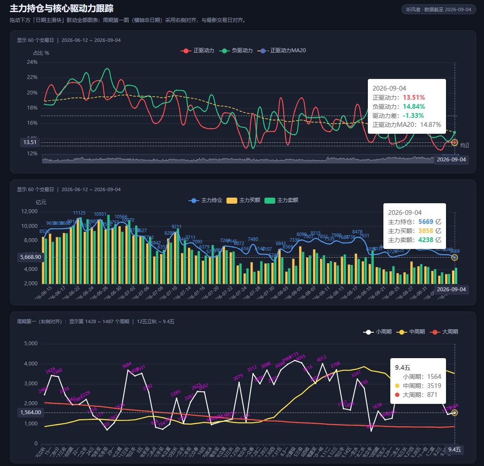The width and height of the screenshot is (484, 466).
Task: Click the highlighted end point on the 小周期 line
Action: 454,412
